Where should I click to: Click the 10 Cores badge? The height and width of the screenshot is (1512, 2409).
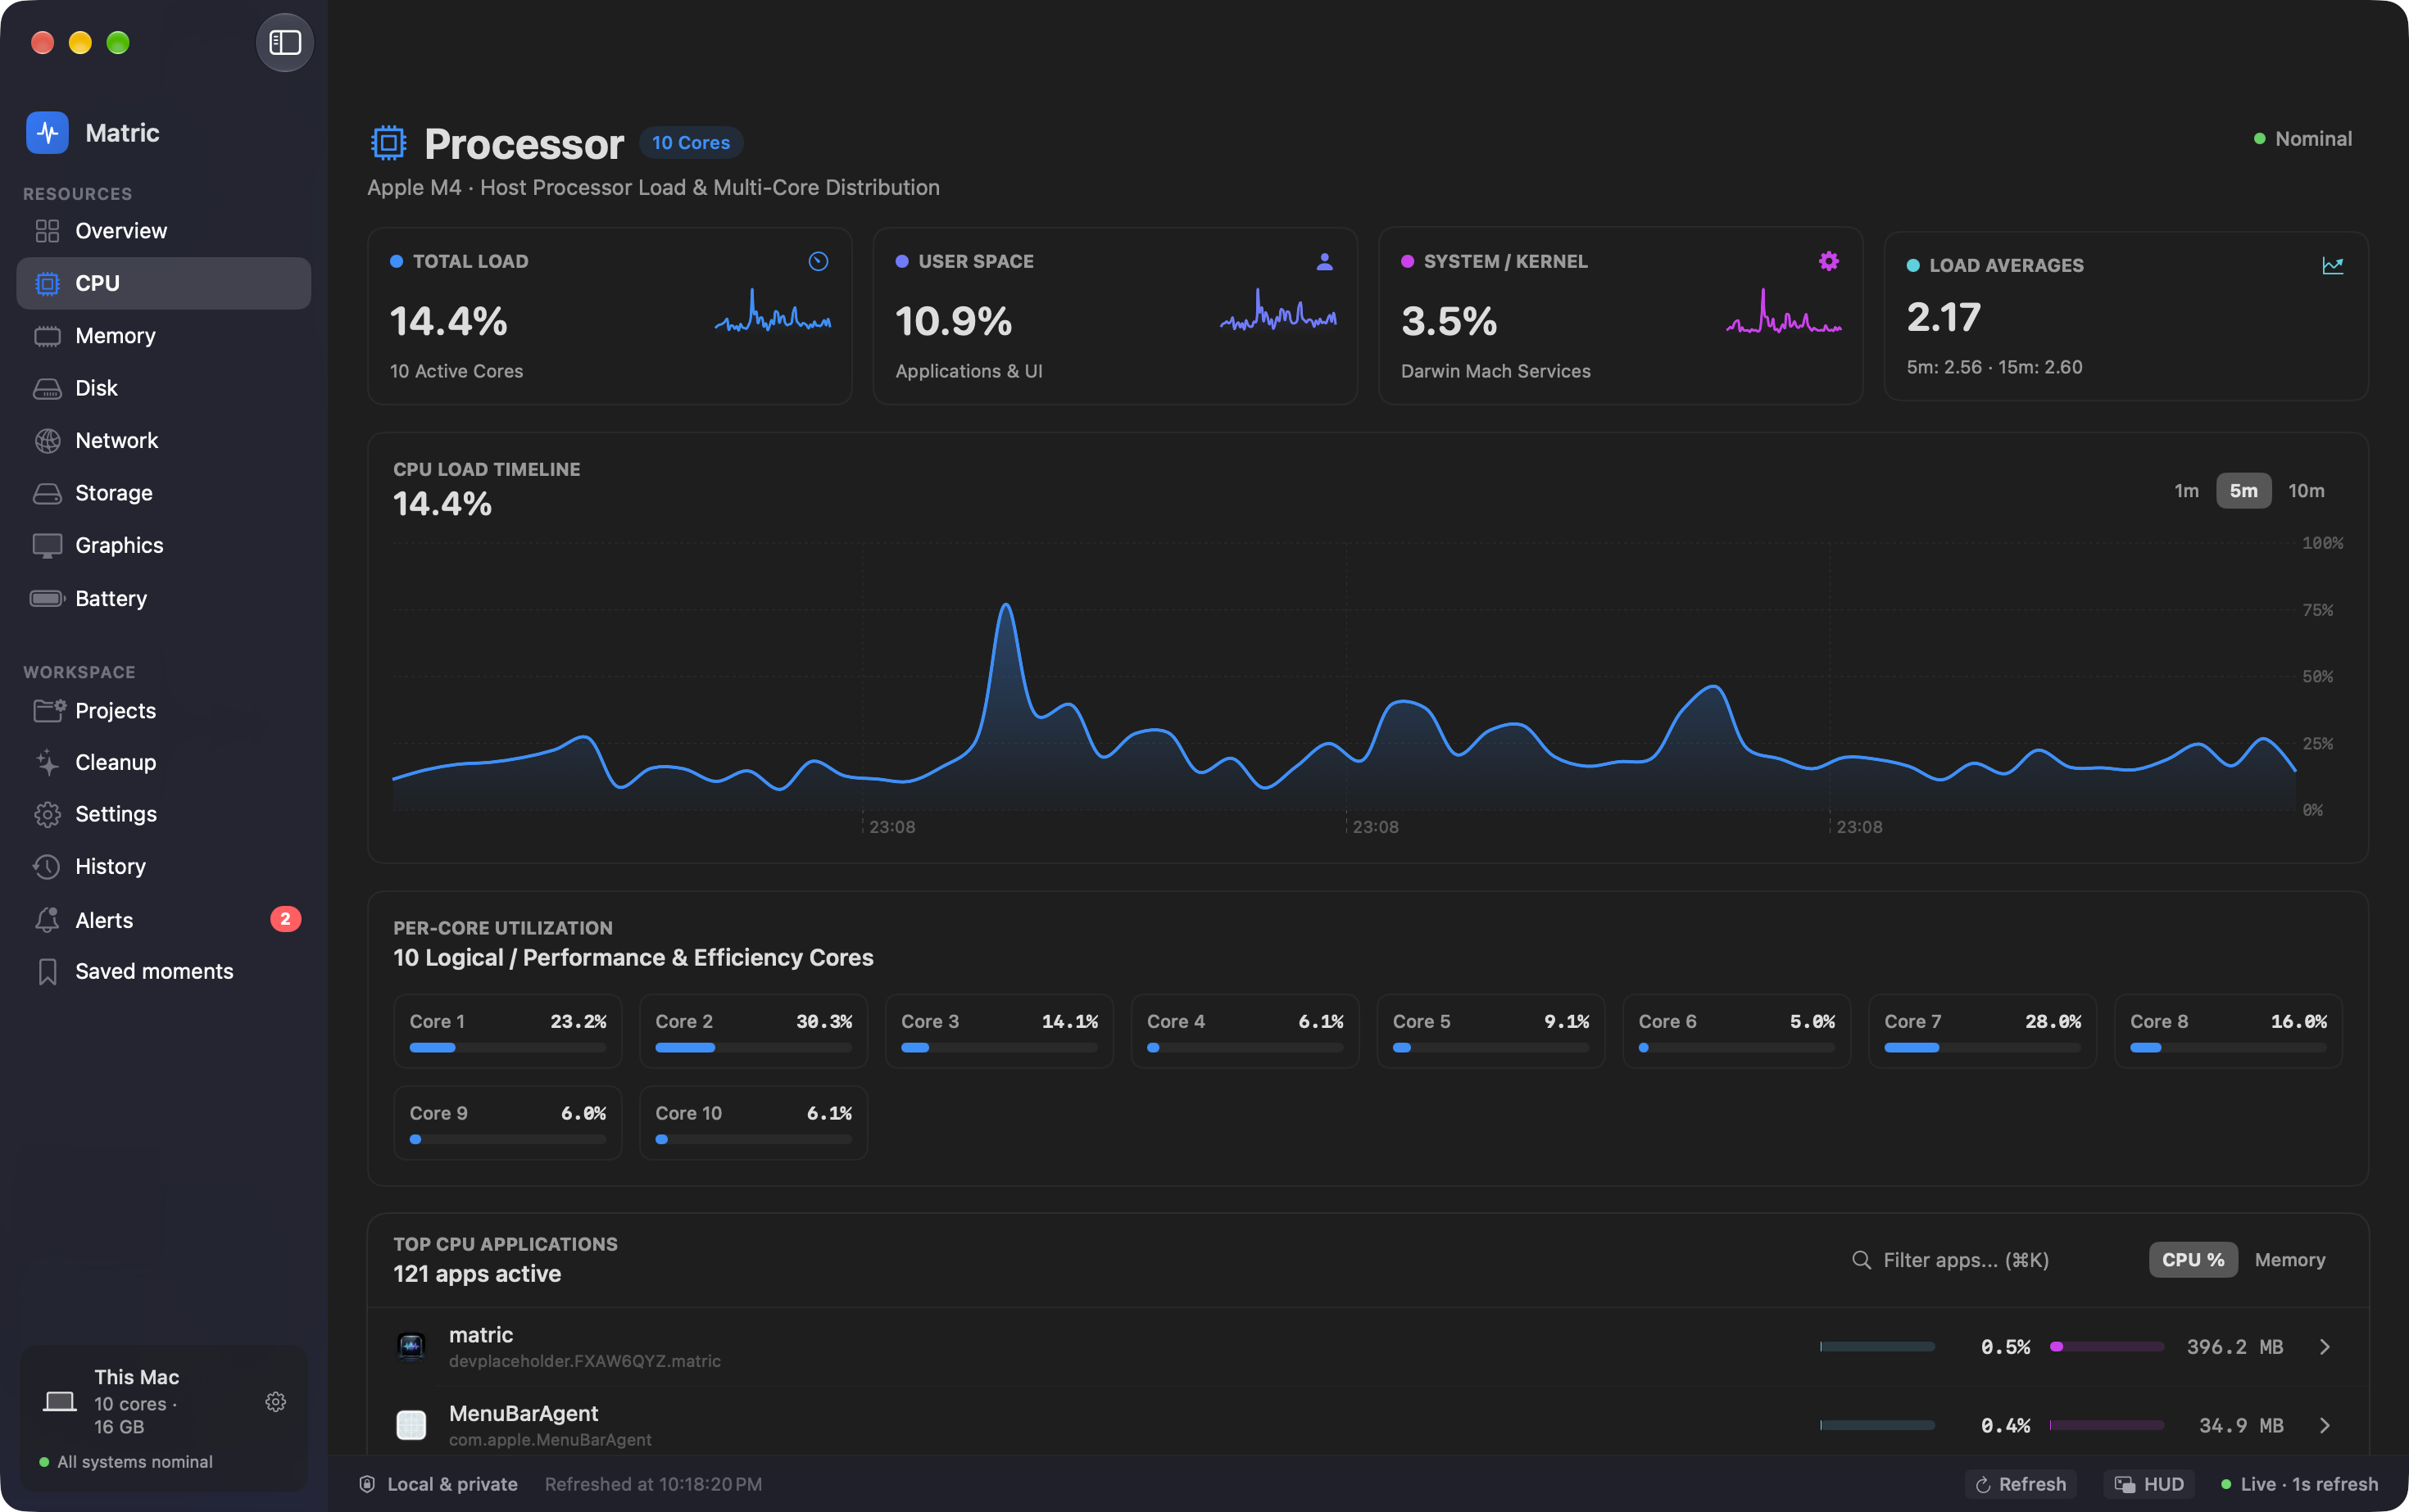(690, 143)
